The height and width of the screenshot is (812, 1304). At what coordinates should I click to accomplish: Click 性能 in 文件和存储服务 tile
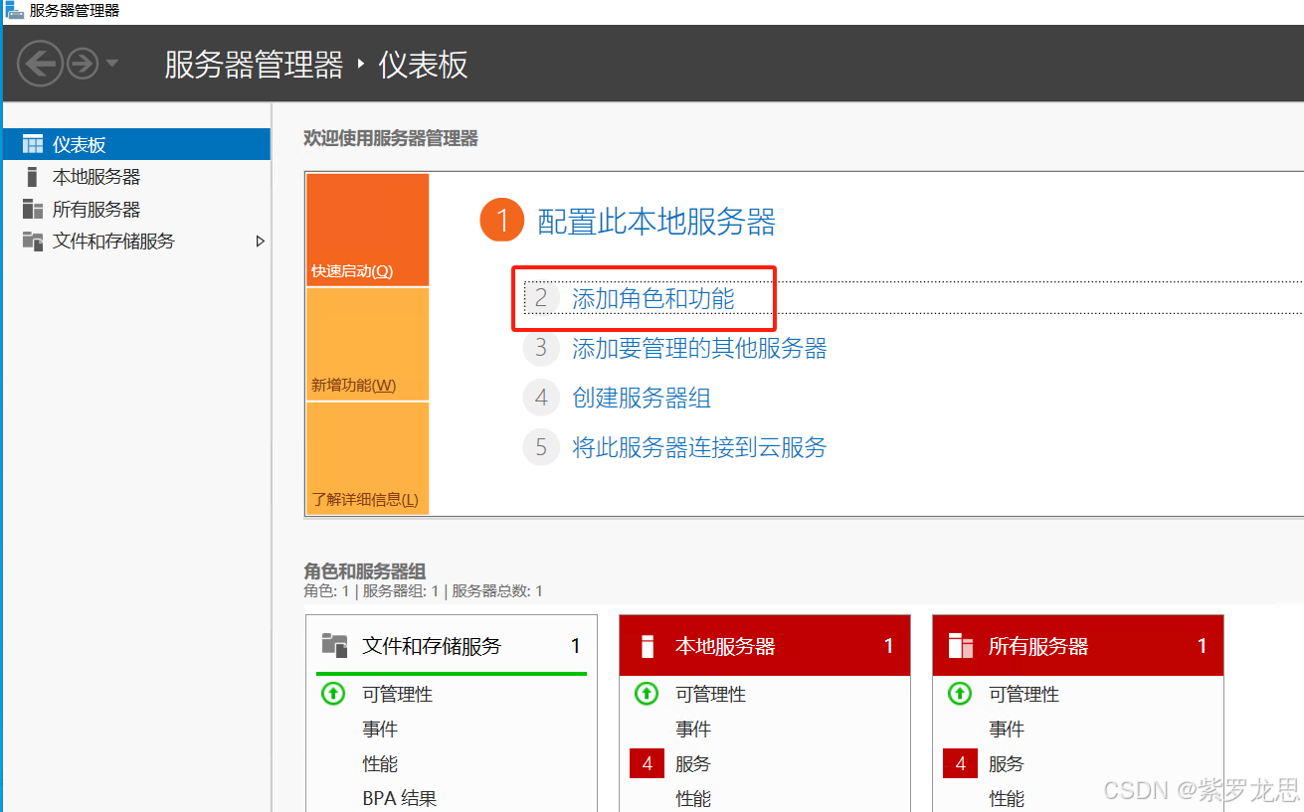pos(380,763)
